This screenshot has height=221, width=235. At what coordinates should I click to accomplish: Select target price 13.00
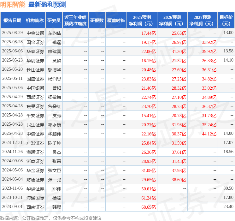tap(228, 33)
